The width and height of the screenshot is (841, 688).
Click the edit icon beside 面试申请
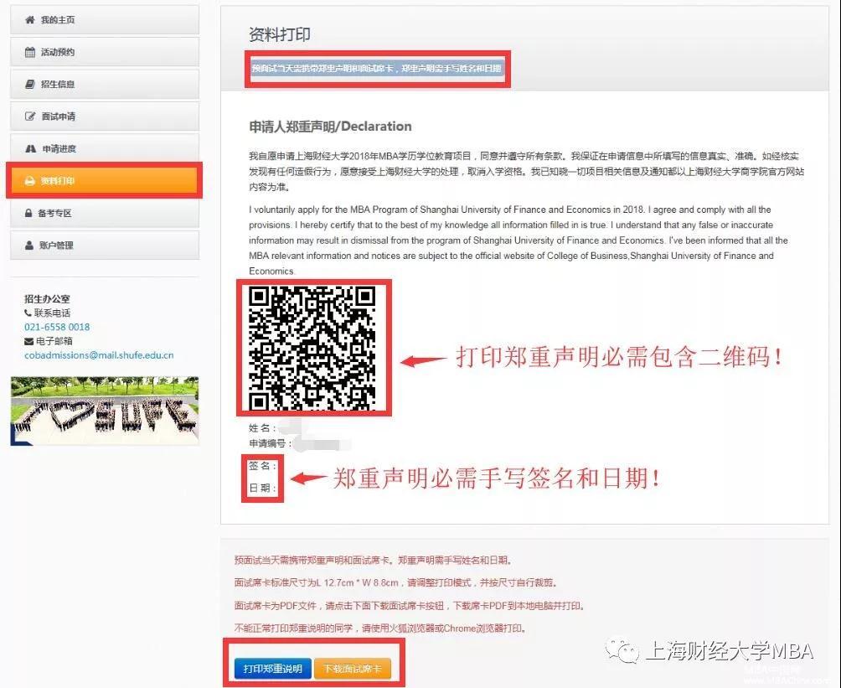tap(30, 116)
